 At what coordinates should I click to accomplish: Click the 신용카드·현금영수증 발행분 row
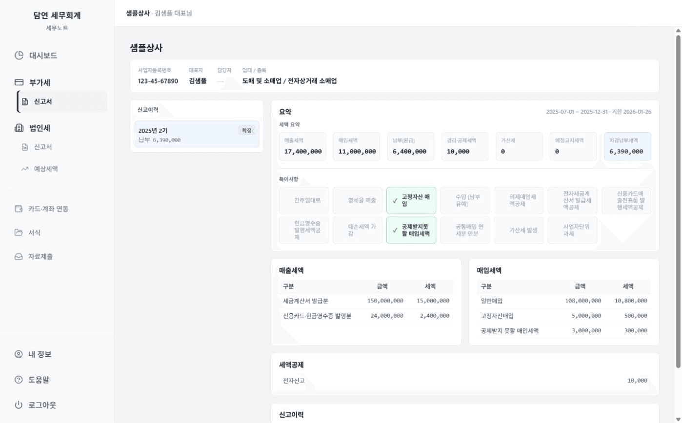[x=366, y=316]
